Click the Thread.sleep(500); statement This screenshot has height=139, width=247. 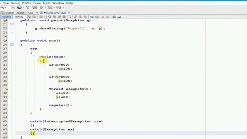pyautogui.click(x=70, y=89)
